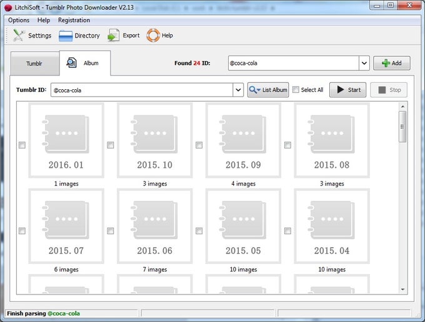The height and width of the screenshot is (322, 425).
Task: Click the "Found 24 ID:" label
Action: point(192,63)
